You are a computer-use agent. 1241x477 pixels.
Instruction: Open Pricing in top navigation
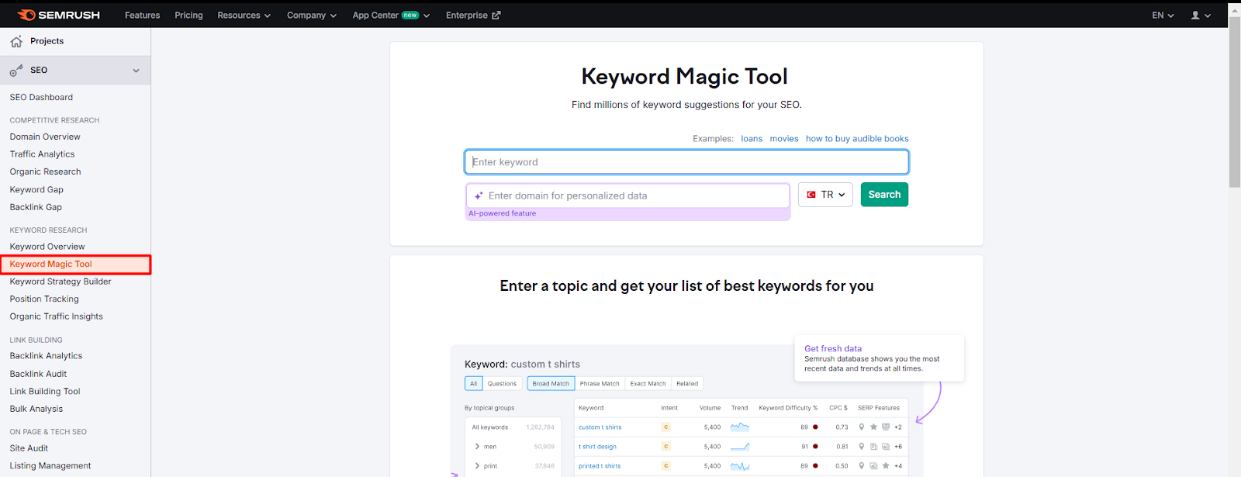click(x=188, y=15)
